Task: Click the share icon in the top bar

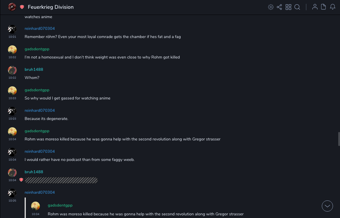Action: point(279,7)
